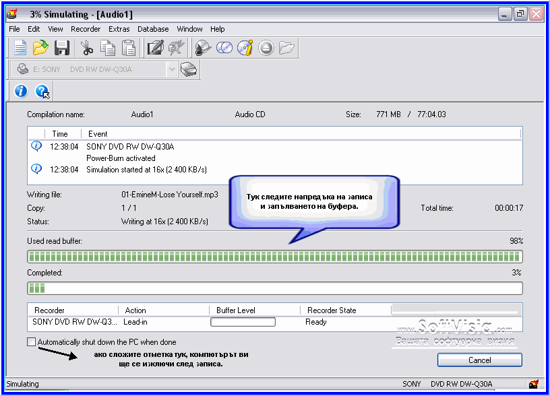Click the '00:00:17' total time value

pyautogui.click(x=509, y=208)
